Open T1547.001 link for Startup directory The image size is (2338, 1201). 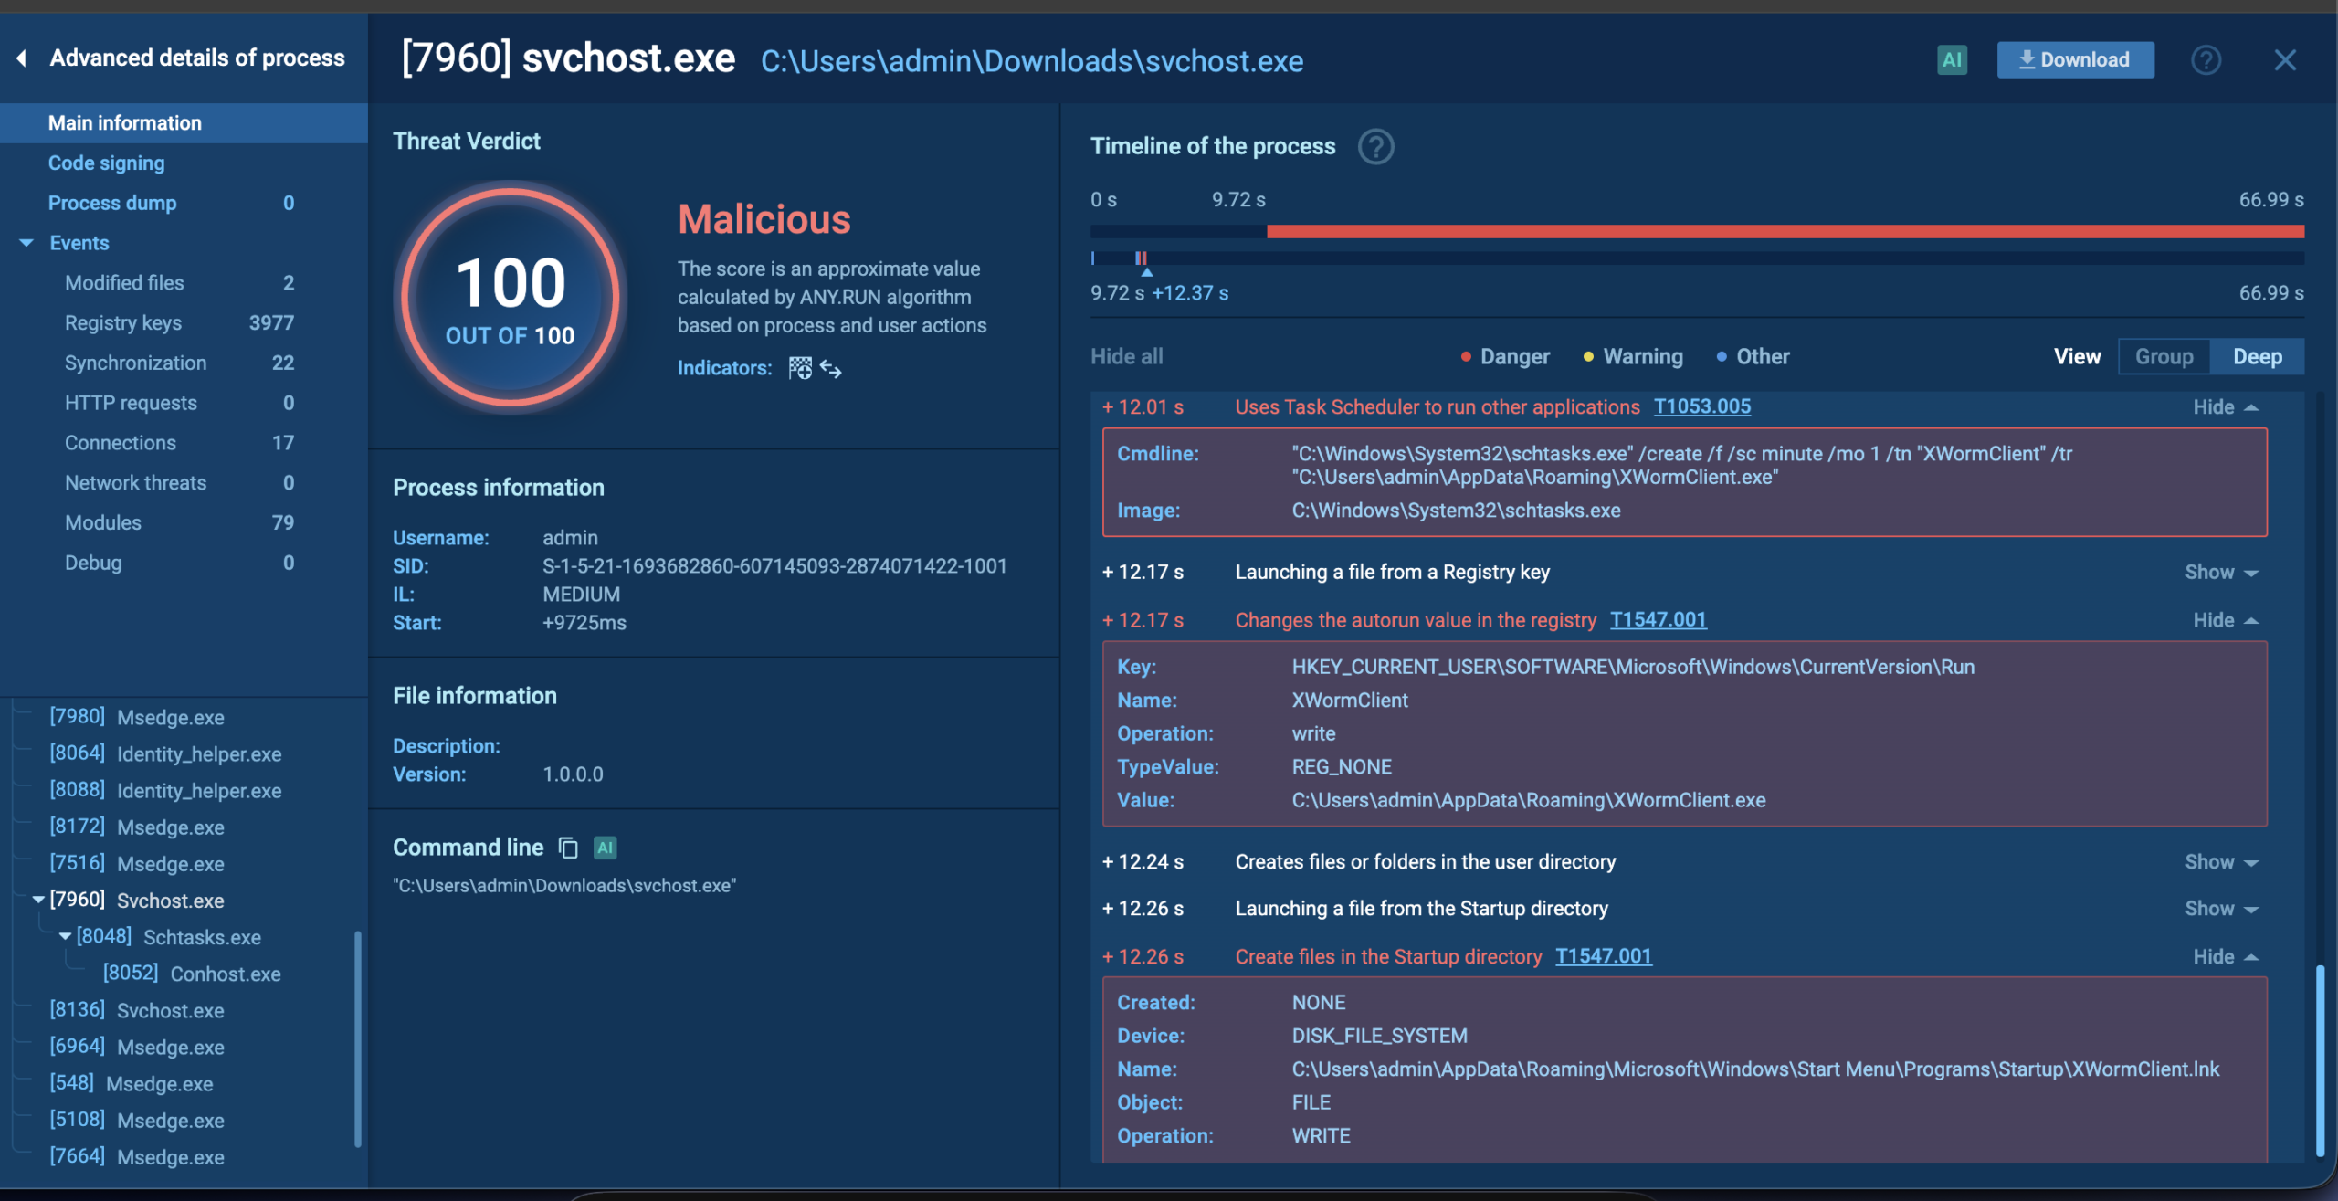(x=1604, y=956)
